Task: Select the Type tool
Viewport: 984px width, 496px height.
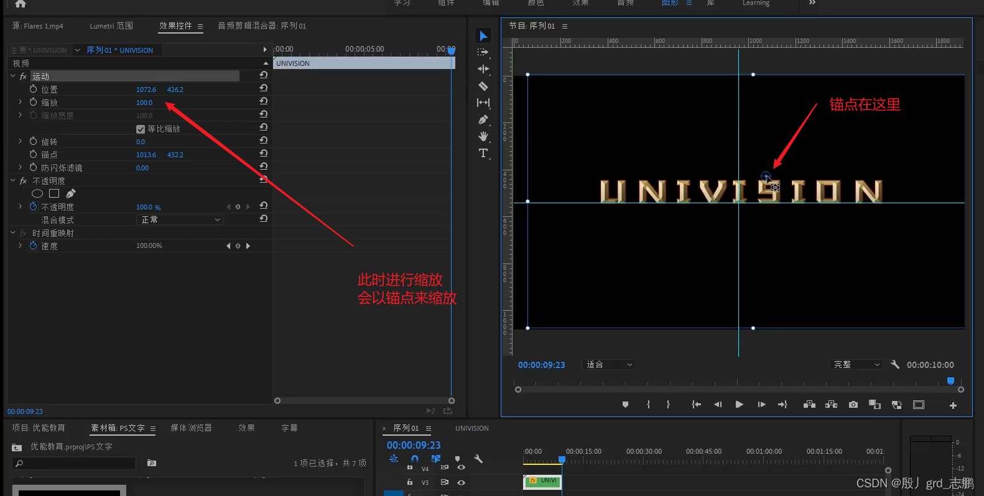Action: [483, 153]
